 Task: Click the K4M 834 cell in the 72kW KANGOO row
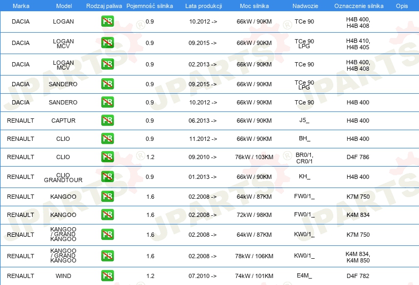pos(358,215)
